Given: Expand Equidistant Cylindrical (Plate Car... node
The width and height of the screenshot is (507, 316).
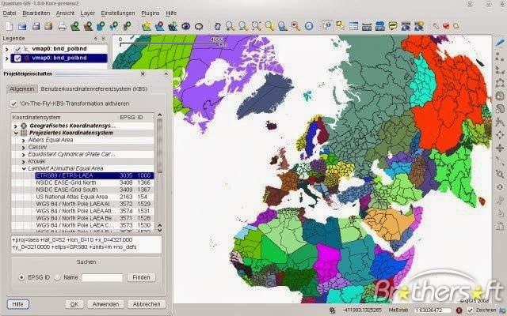Looking at the screenshot, I should coord(23,155).
